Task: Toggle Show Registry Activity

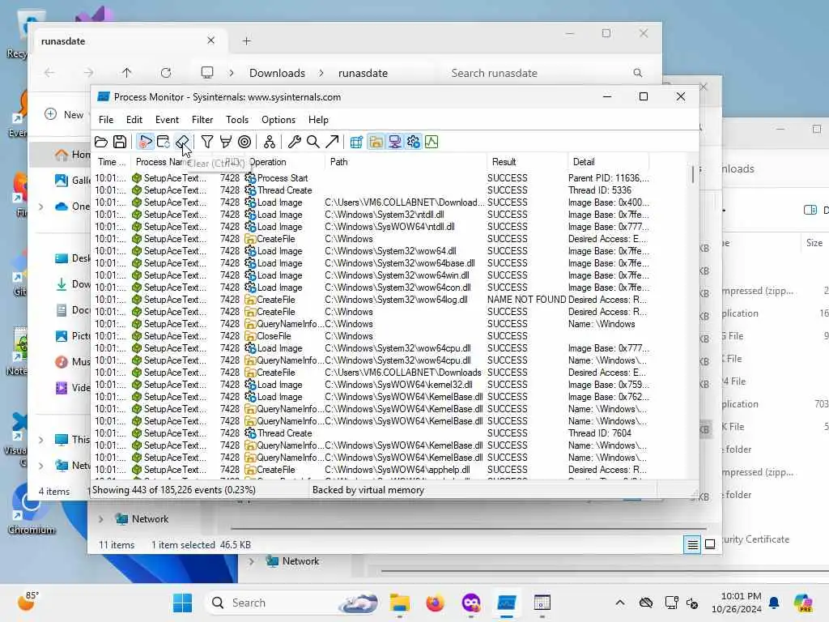Action: 357,142
